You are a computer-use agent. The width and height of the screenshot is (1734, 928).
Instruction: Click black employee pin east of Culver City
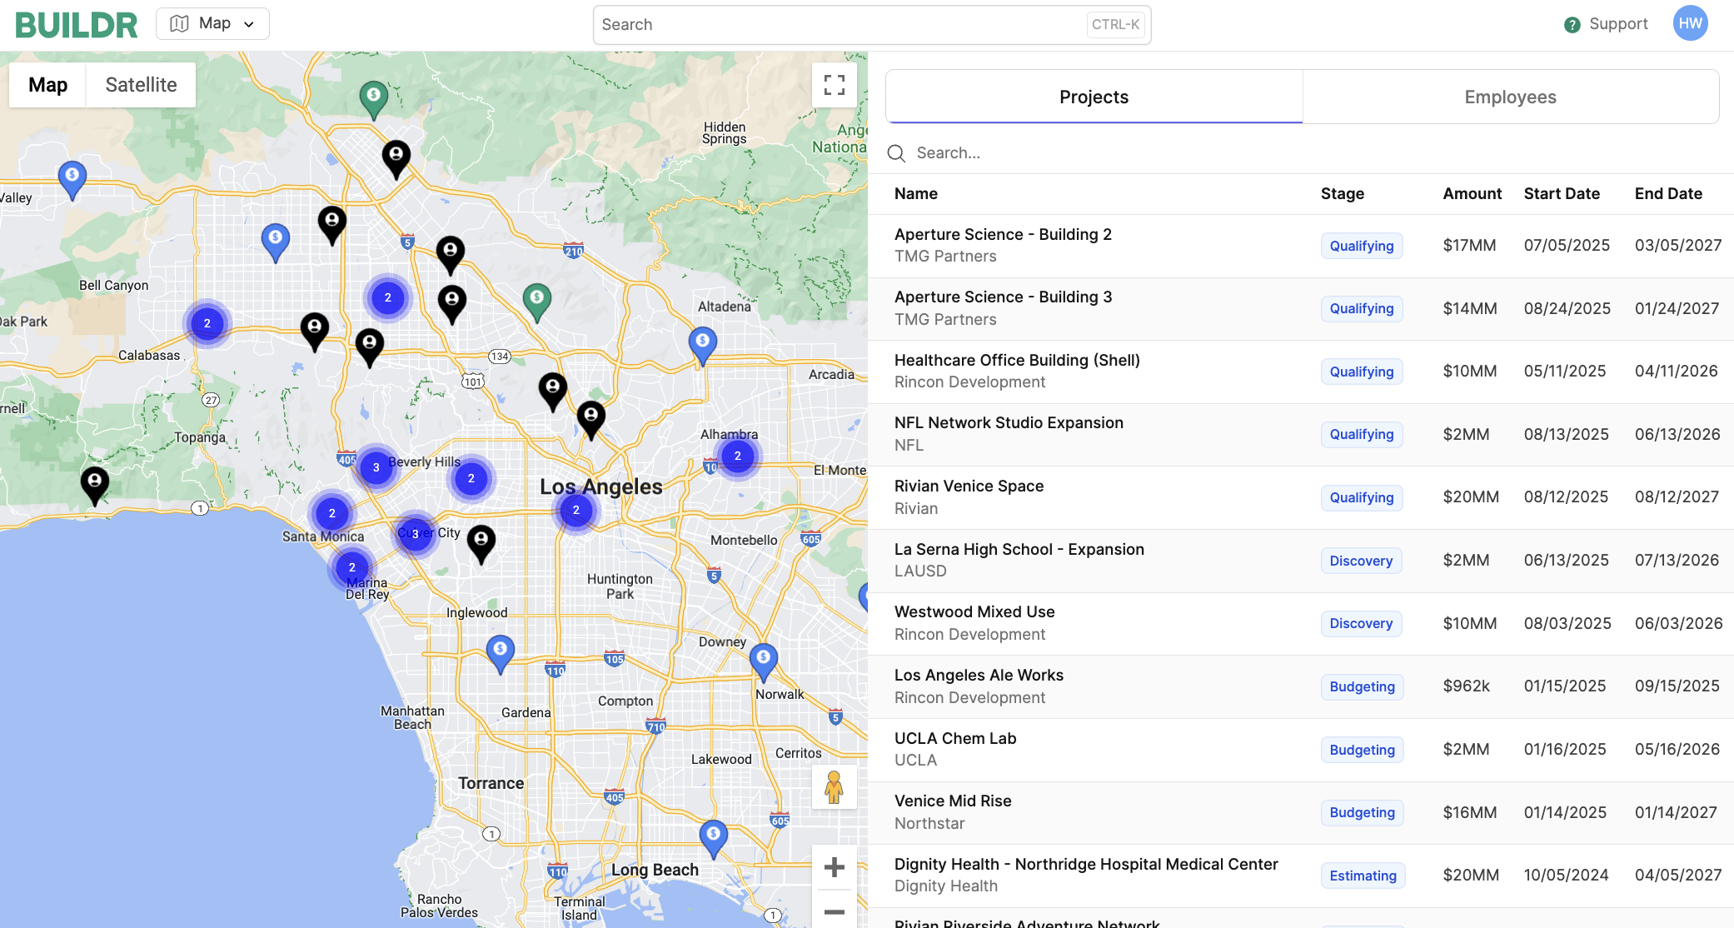coord(481,544)
